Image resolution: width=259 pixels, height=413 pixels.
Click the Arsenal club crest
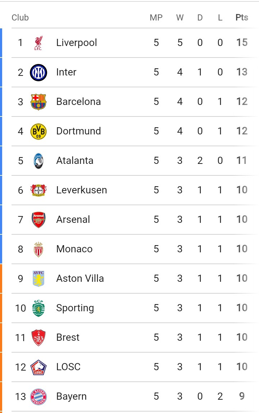coord(38,220)
